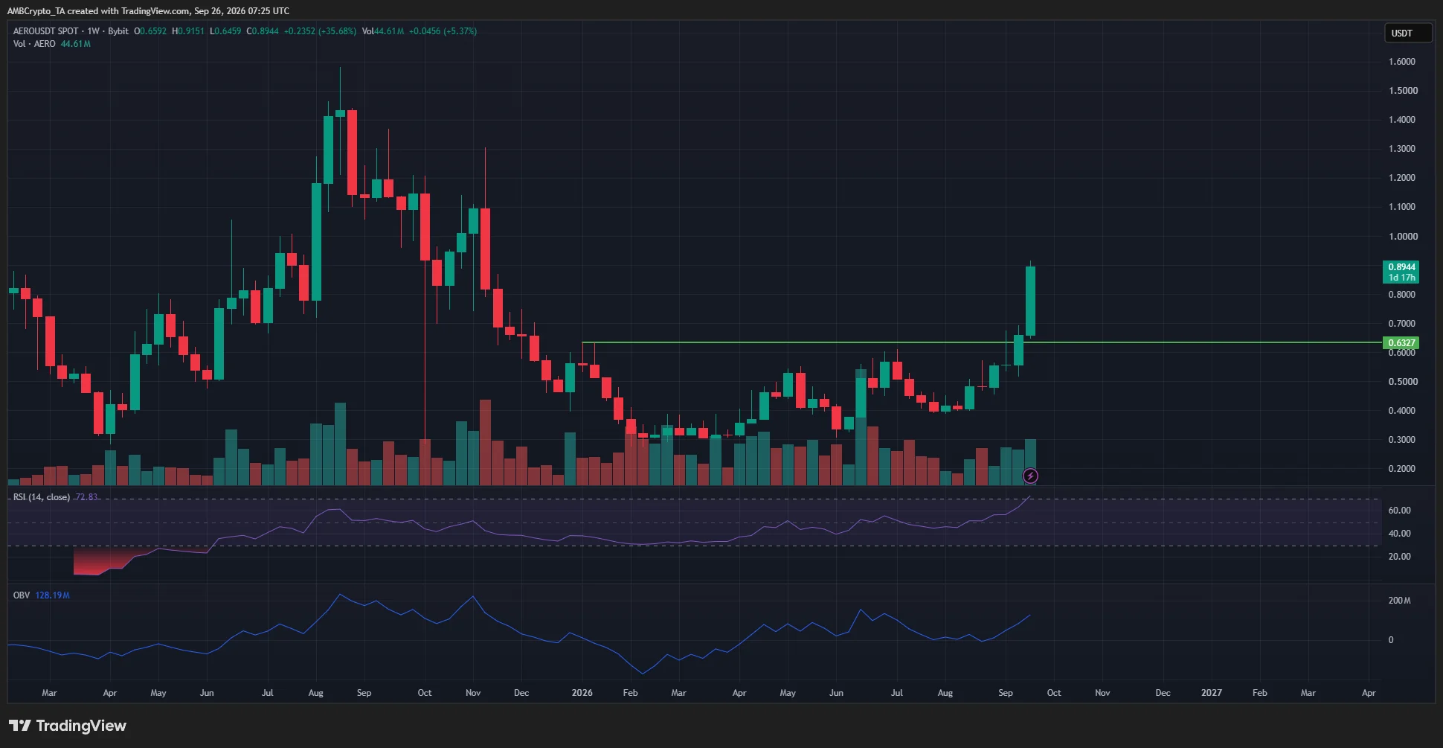Click the latest tall green weekly candle
Viewport: 1443px width, 748px height.
(1030, 301)
